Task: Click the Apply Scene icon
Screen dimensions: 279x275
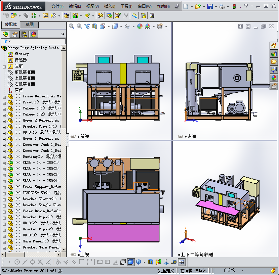Action: coord(148,26)
